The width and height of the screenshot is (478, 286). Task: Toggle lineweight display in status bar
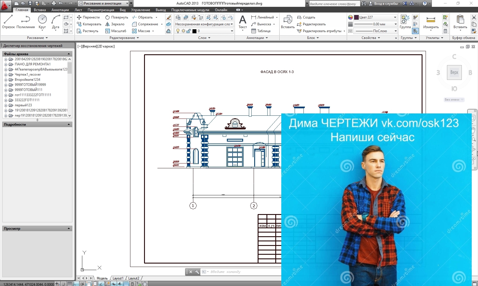point(120,284)
